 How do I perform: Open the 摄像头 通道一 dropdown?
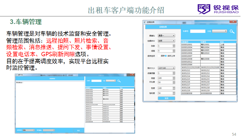(166, 36)
